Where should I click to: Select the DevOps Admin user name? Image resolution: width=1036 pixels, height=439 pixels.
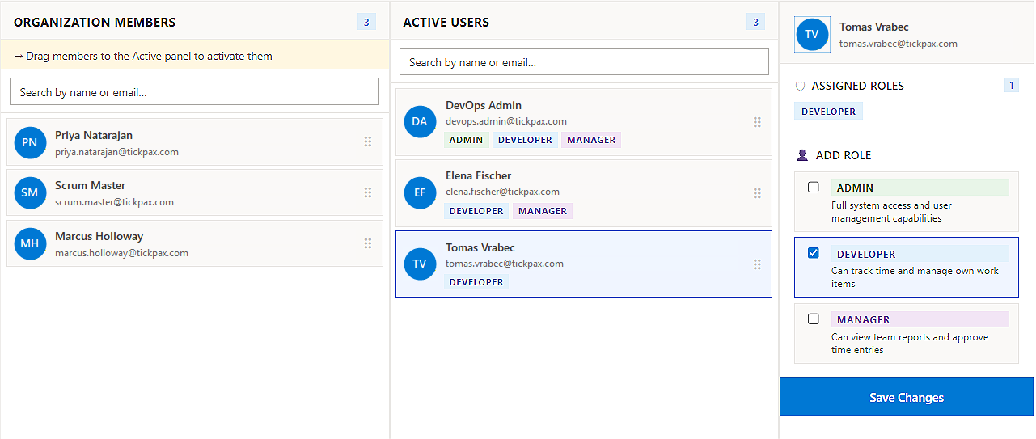484,105
